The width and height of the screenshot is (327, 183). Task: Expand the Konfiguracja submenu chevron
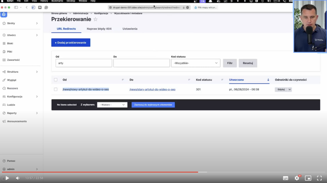37,97
